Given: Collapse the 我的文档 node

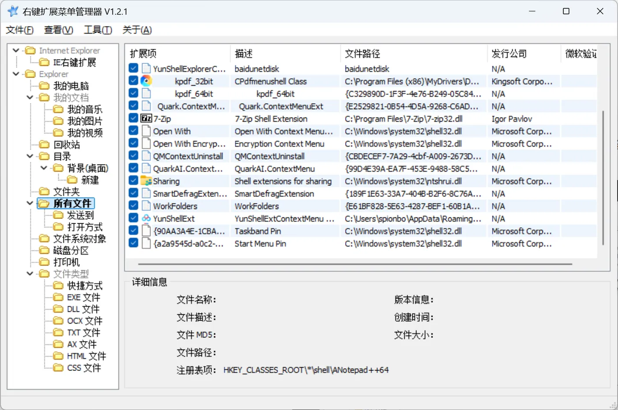Looking at the screenshot, I should pos(30,97).
